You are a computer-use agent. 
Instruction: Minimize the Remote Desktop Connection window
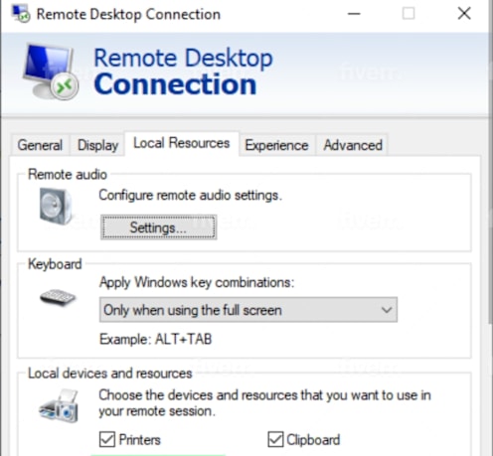pyautogui.click(x=354, y=14)
